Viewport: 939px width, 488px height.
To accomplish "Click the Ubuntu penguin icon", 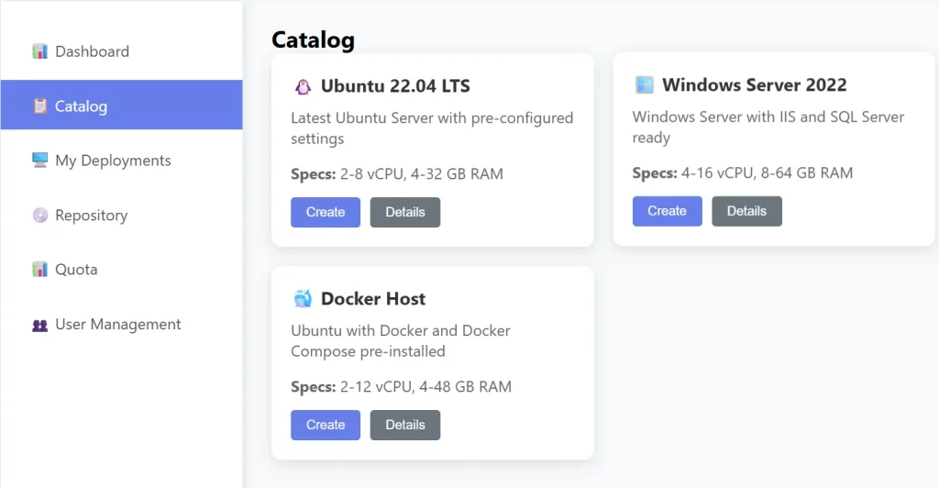I will [303, 87].
